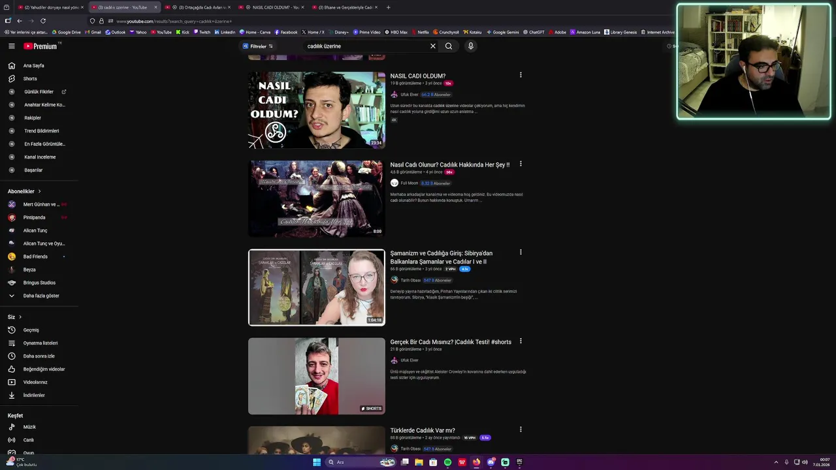The width and height of the screenshot is (836, 470).
Task: Open Günlük Fikirler sidebar item
Action: 38,92
